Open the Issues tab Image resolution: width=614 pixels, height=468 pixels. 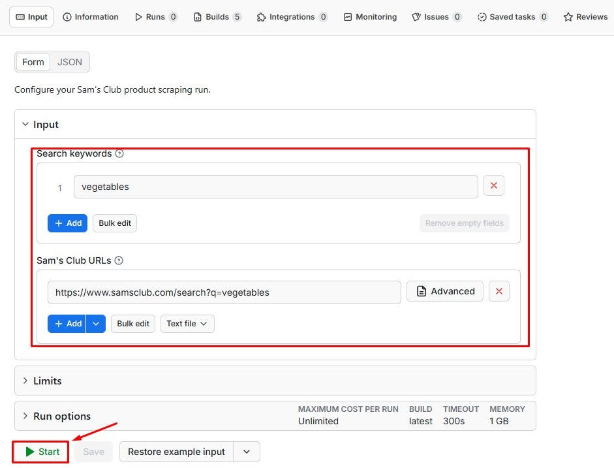pyautogui.click(x=437, y=17)
